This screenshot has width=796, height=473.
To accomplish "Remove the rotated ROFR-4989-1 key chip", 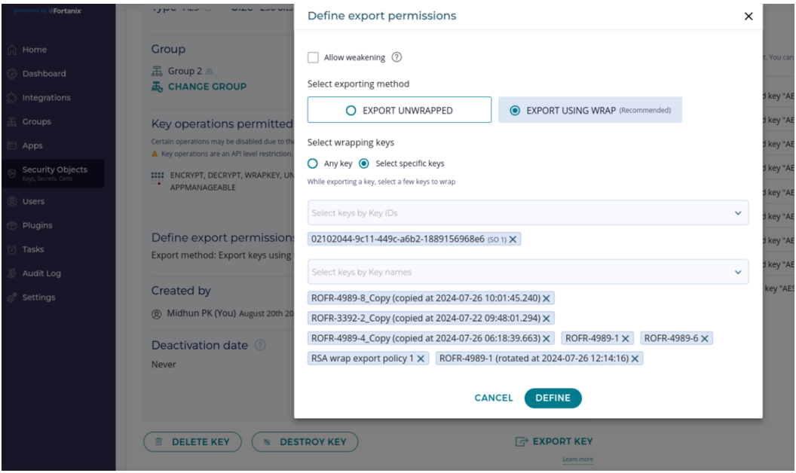I will (635, 359).
